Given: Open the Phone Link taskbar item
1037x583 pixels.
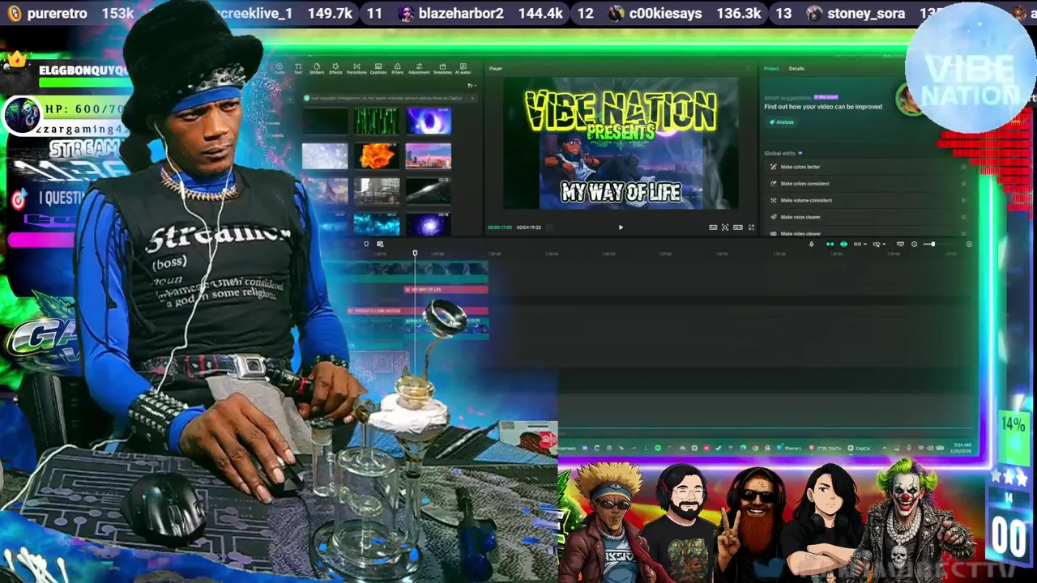Looking at the screenshot, I should (790, 448).
